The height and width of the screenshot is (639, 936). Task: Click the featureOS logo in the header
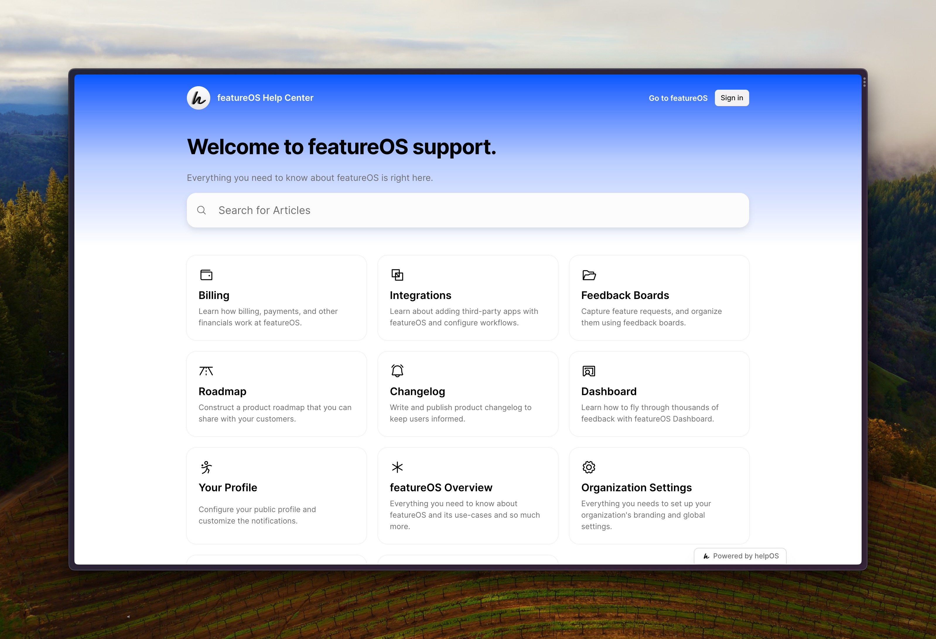(198, 97)
